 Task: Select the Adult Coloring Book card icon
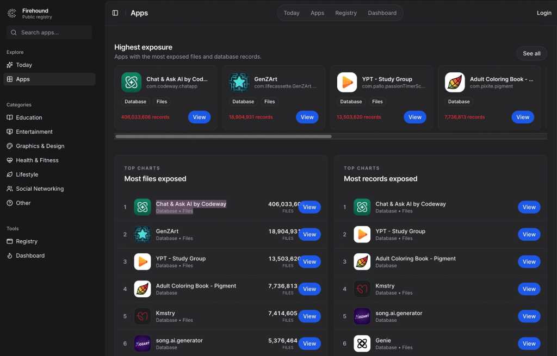pyautogui.click(x=455, y=83)
